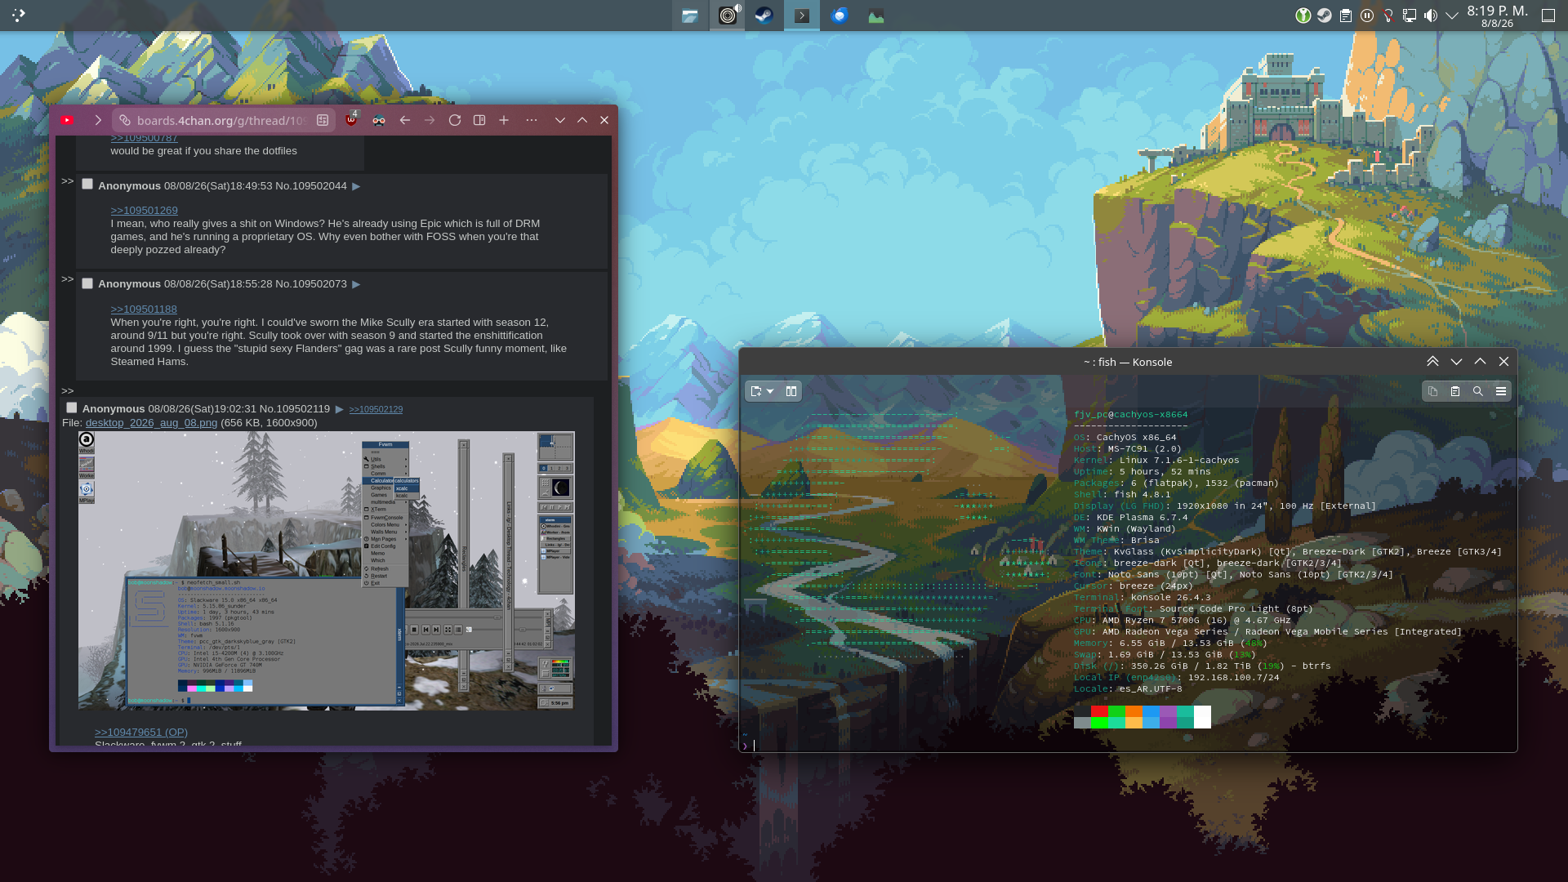Click the red swatch in the neofetch palette
The height and width of the screenshot is (882, 1568).
pyautogui.click(x=1099, y=711)
